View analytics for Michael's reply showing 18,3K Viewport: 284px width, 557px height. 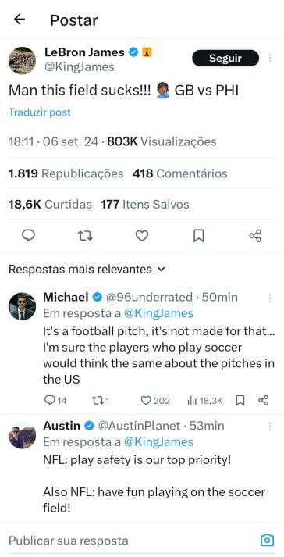coord(205,401)
